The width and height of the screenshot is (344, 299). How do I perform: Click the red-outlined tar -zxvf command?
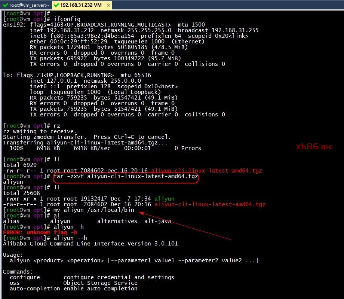(126, 176)
